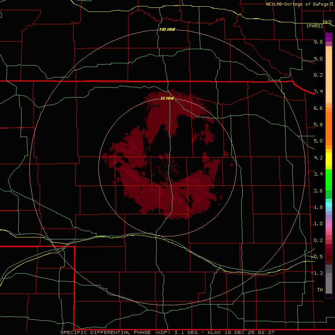Viewport: 335px width, 335px height.
Task: Click the 1.0 value on the color scale
Action: coord(318,224)
